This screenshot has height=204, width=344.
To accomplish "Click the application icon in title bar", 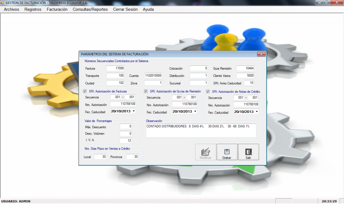I will point(2,2).
